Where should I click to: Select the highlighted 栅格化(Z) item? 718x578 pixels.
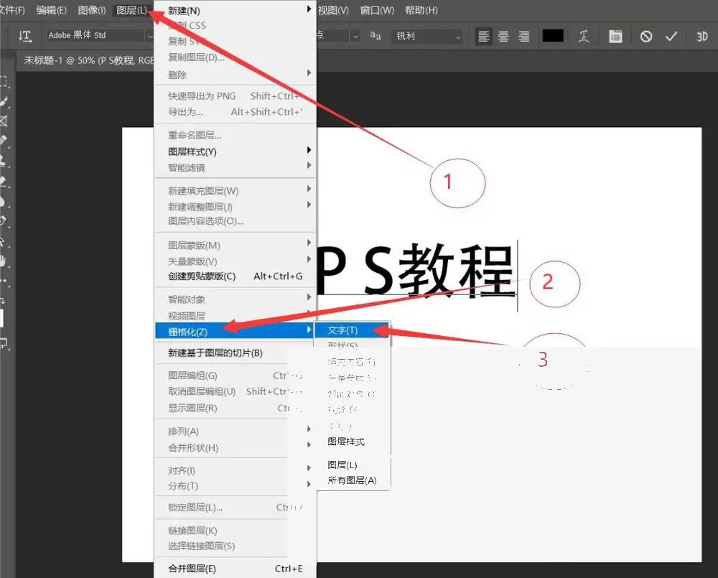coord(236,331)
